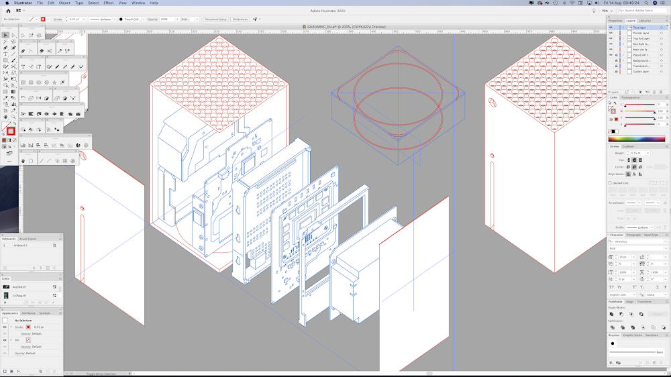Select the Artboard tool
Screen dimensions: 671x377
(5, 111)
